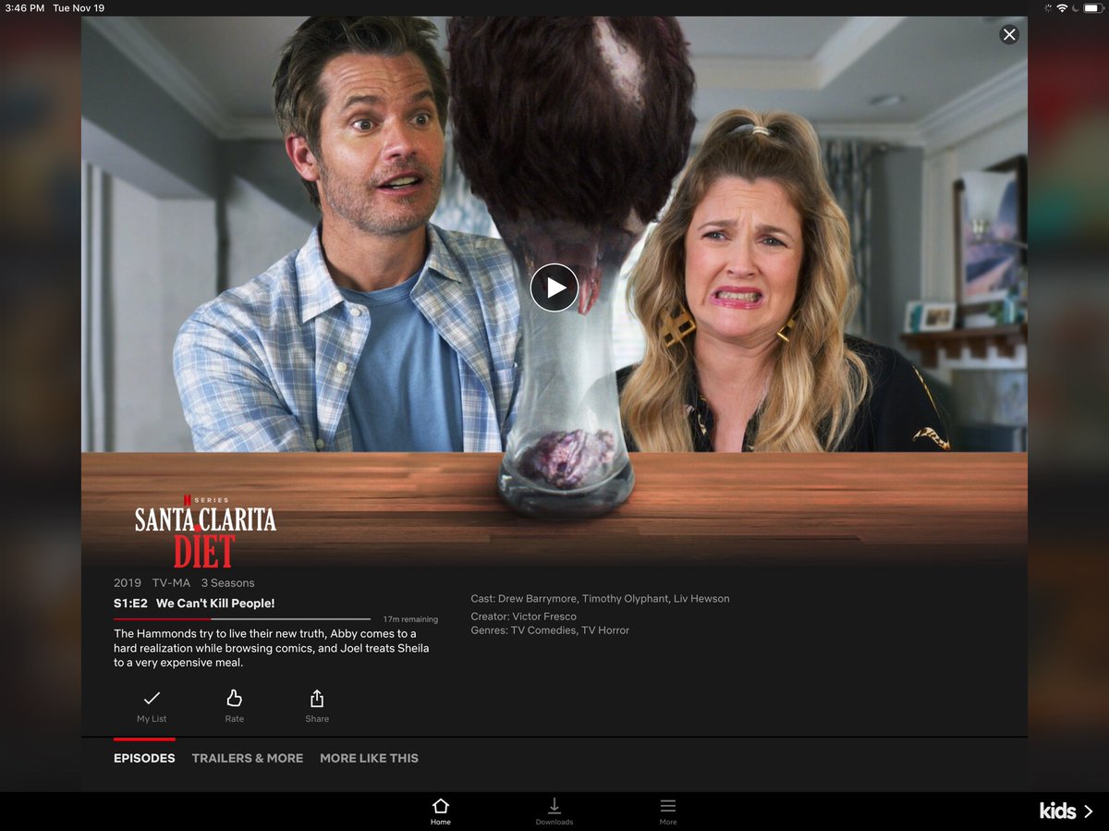Click the Cast line text

pos(600,599)
